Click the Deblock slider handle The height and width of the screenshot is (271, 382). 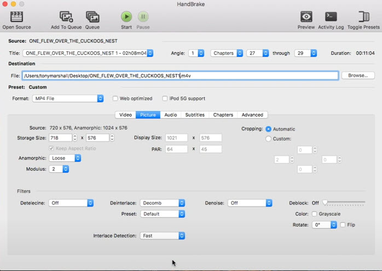point(325,203)
